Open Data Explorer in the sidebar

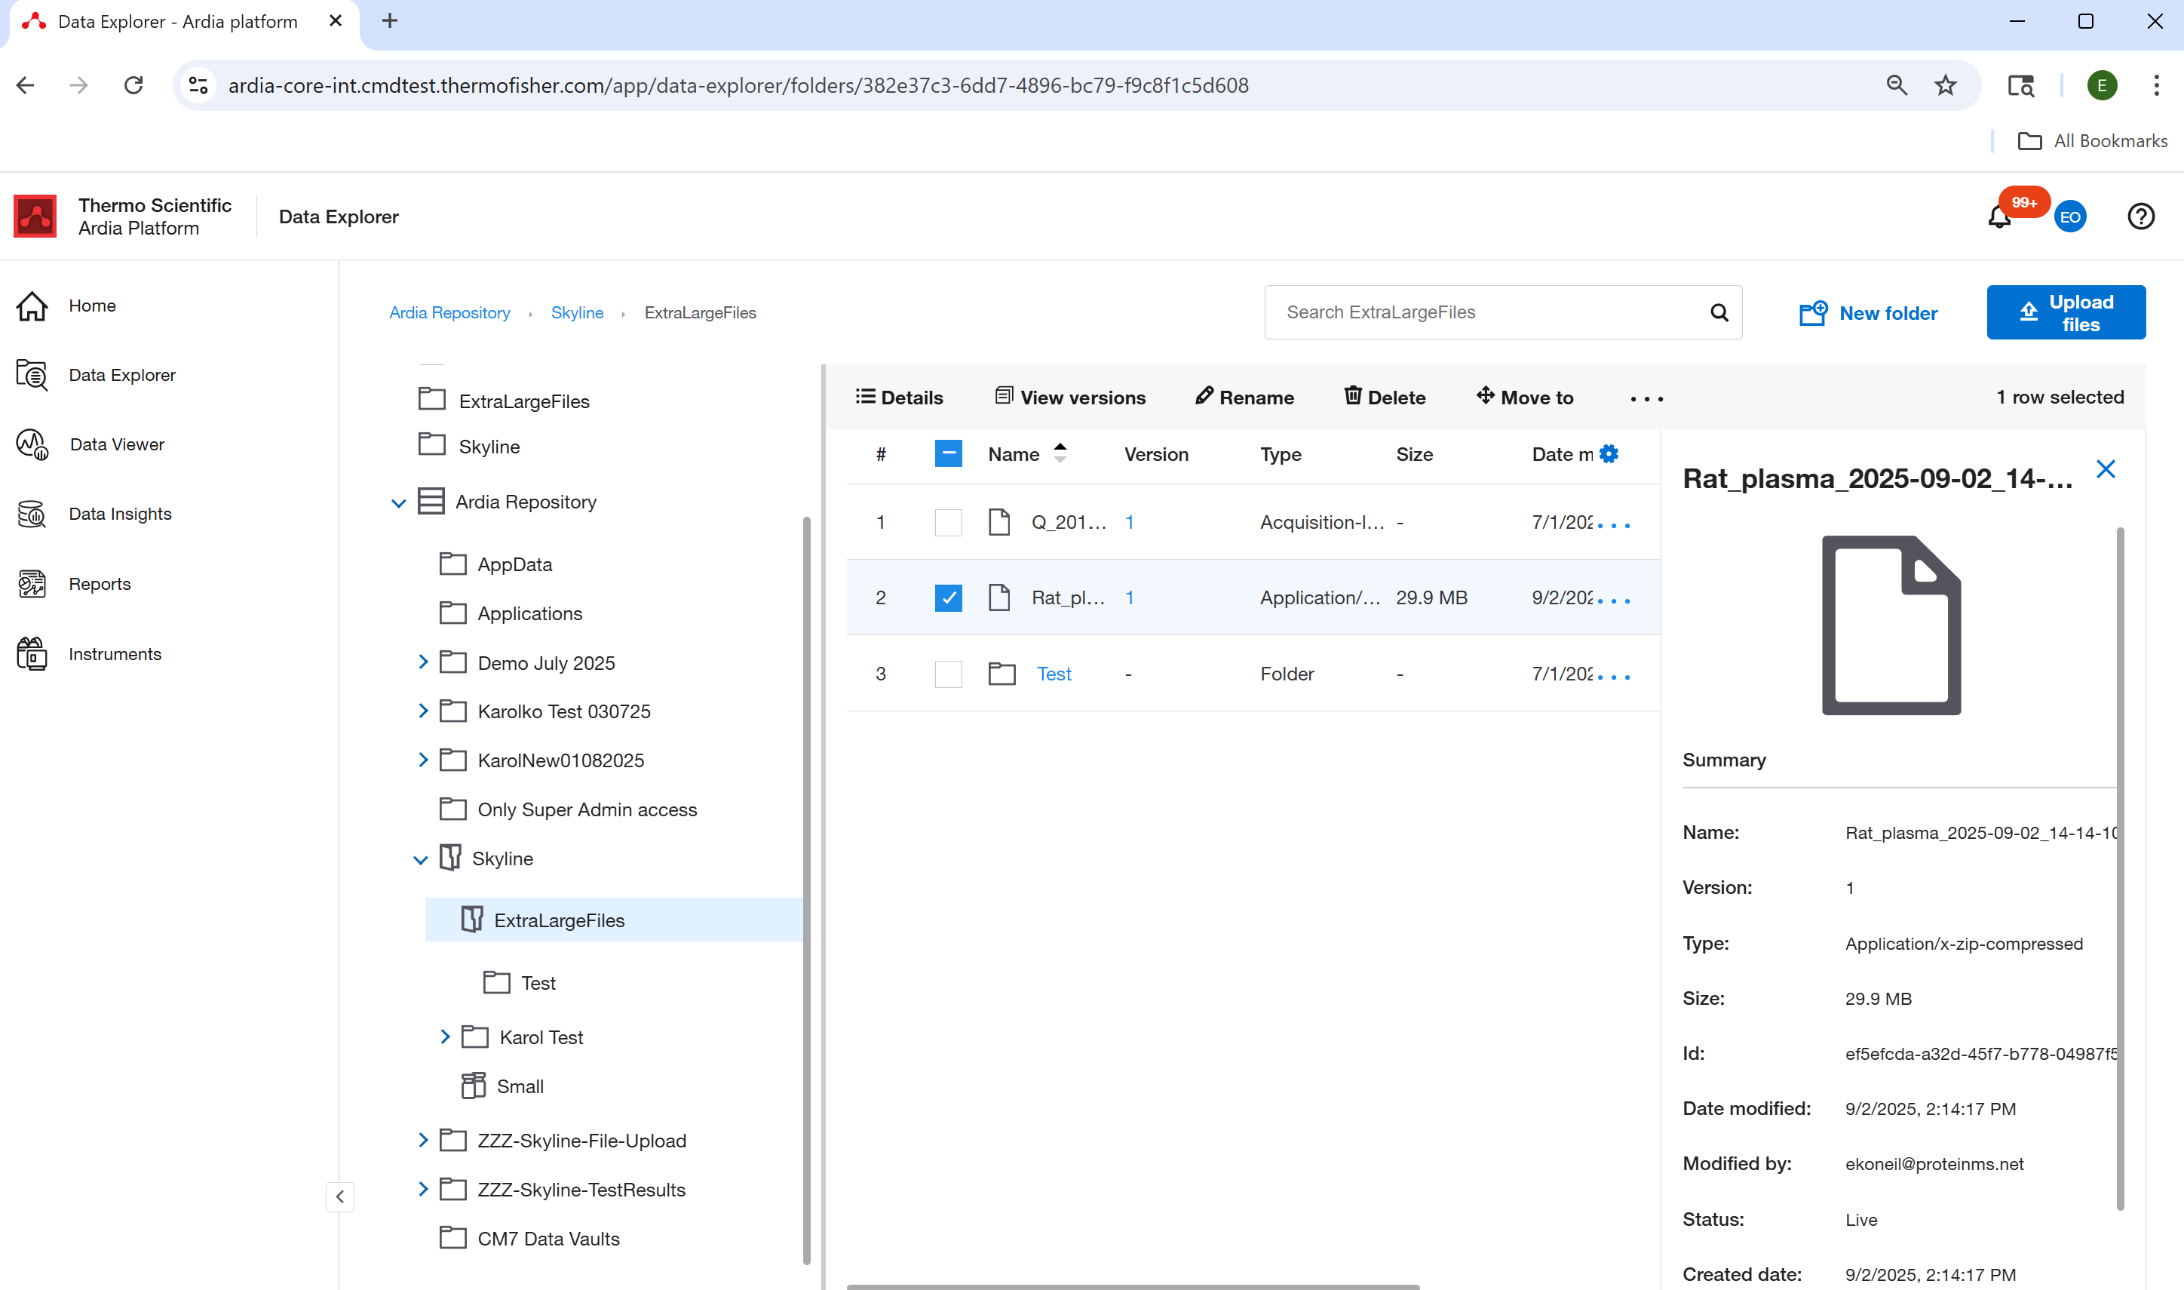point(121,375)
